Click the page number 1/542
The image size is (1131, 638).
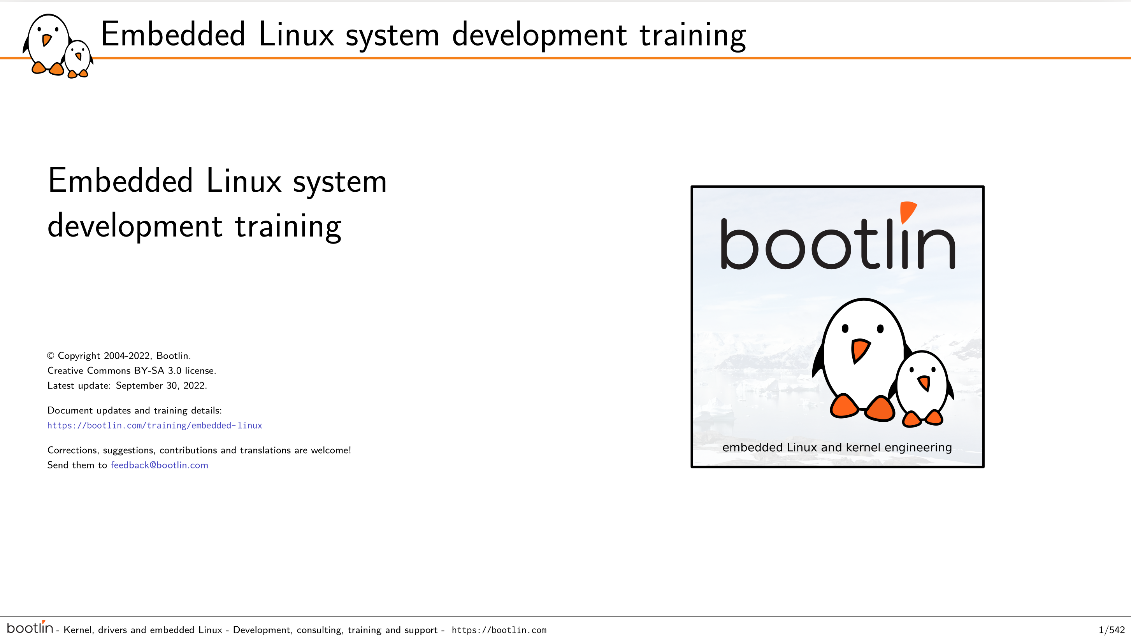pos(1111,630)
